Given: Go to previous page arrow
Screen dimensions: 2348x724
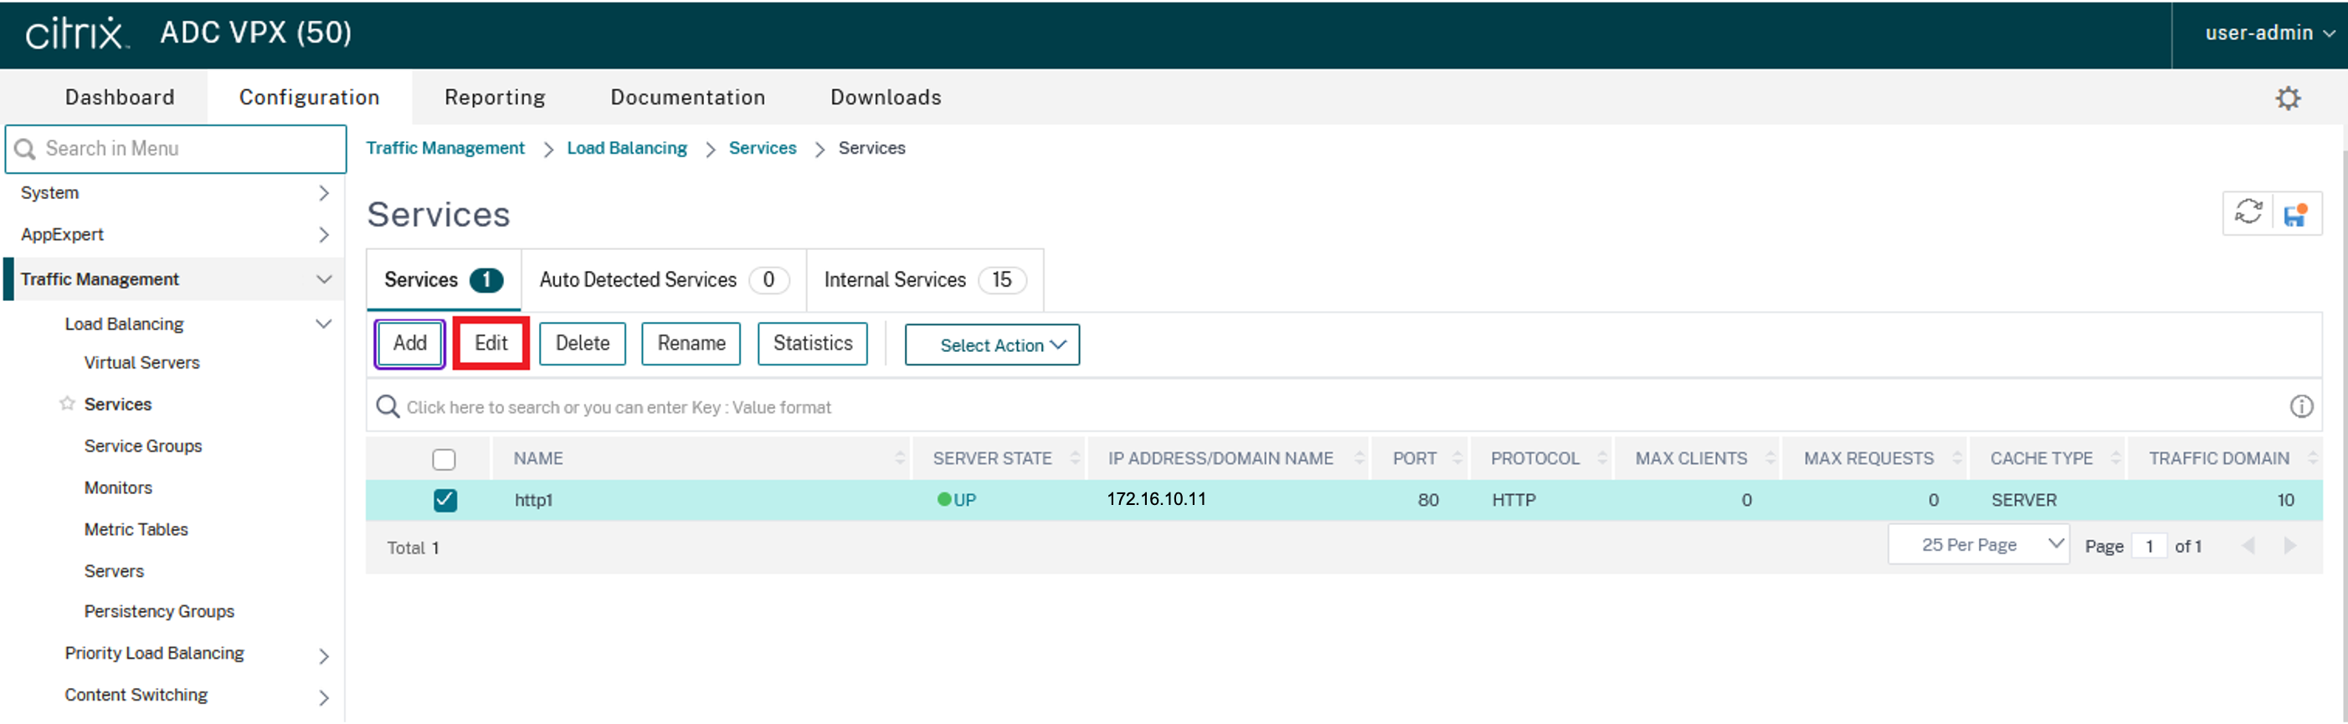Looking at the screenshot, I should click(x=2248, y=545).
